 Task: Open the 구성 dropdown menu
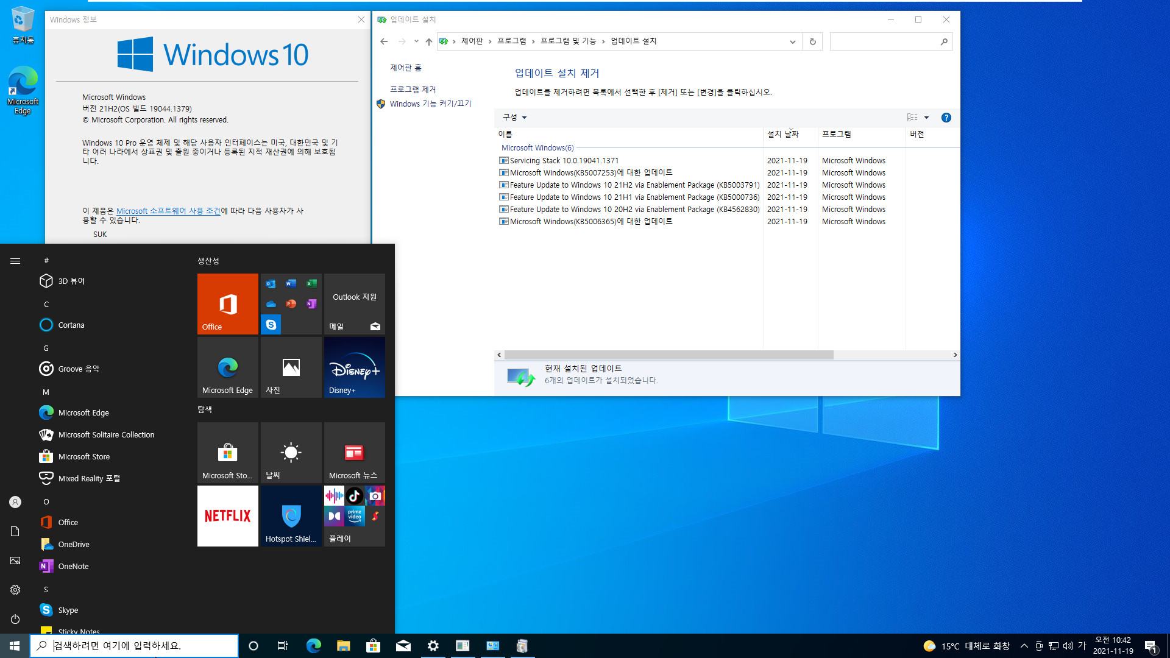[514, 118]
